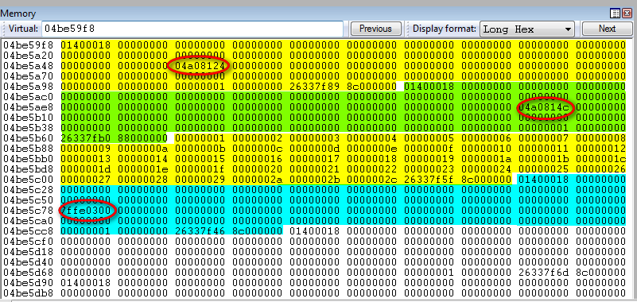This screenshot has width=637, height=302.
Task: Click value 88000000 in row 04be5b60
Action: pos(142,138)
